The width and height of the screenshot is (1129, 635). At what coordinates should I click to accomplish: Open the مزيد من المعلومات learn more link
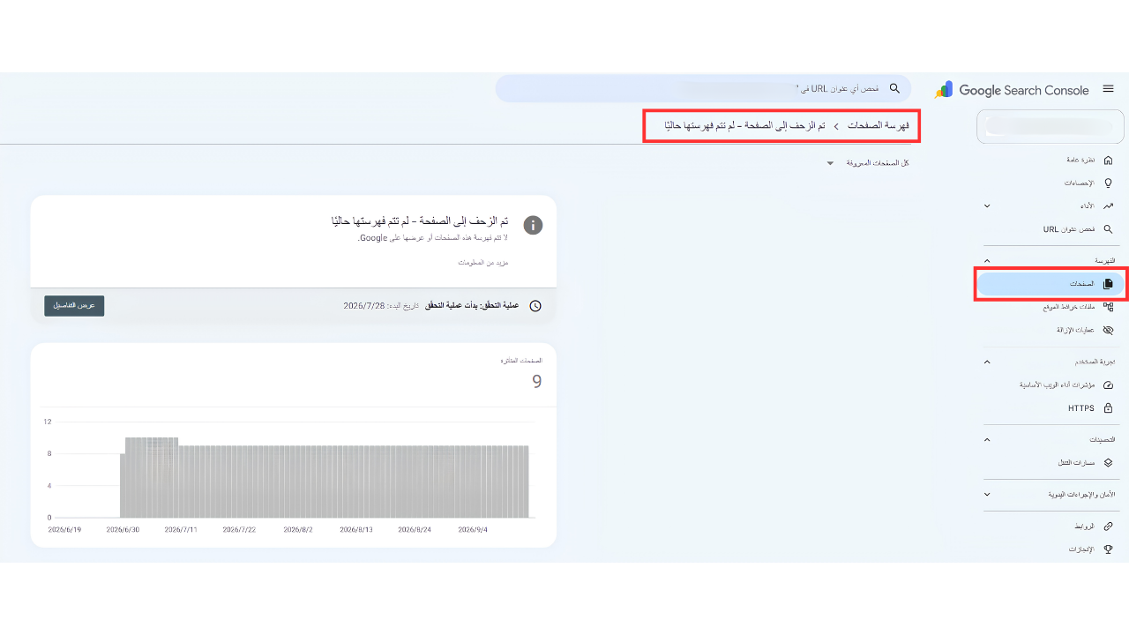point(483,262)
